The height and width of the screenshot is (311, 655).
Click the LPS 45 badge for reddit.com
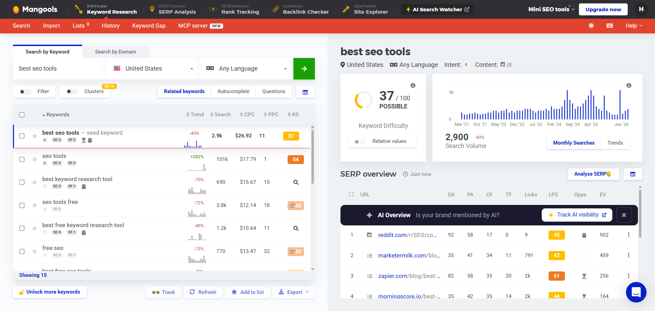556,235
